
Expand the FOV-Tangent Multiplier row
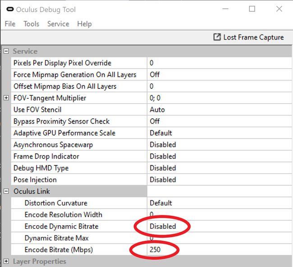click(6, 98)
